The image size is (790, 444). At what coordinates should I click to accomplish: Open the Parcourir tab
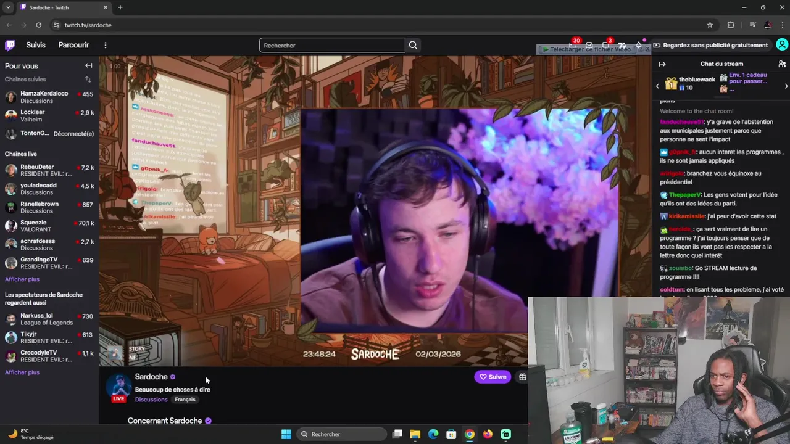[x=73, y=45]
